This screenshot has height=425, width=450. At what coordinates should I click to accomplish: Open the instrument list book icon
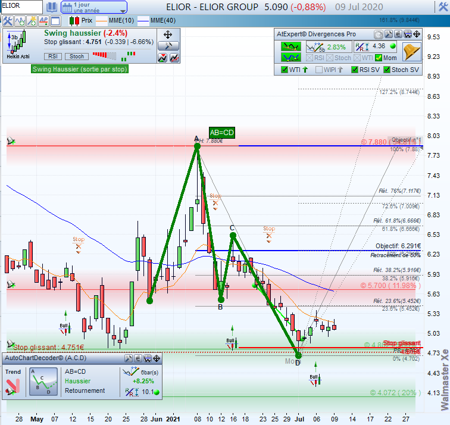52,7
